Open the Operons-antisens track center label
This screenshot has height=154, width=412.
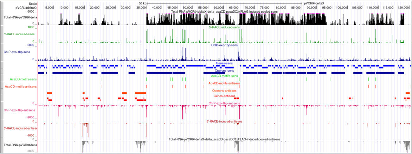[224, 91]
